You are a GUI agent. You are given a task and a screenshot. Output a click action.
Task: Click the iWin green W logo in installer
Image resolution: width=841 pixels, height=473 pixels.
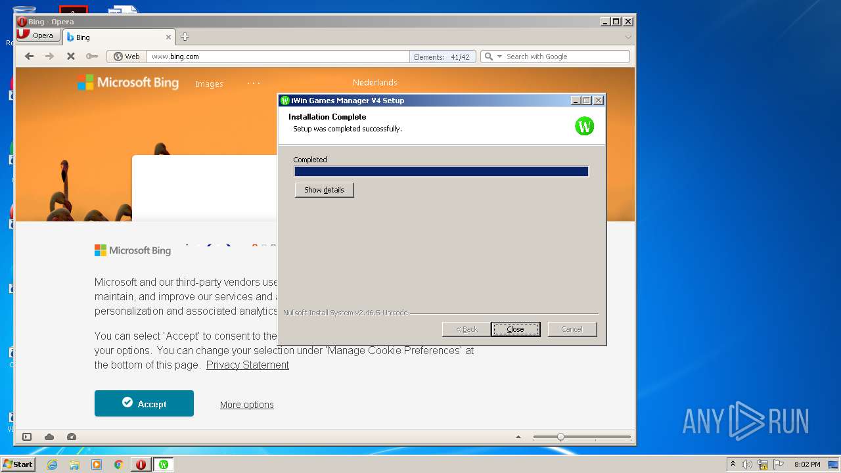(x=584, y=125)
